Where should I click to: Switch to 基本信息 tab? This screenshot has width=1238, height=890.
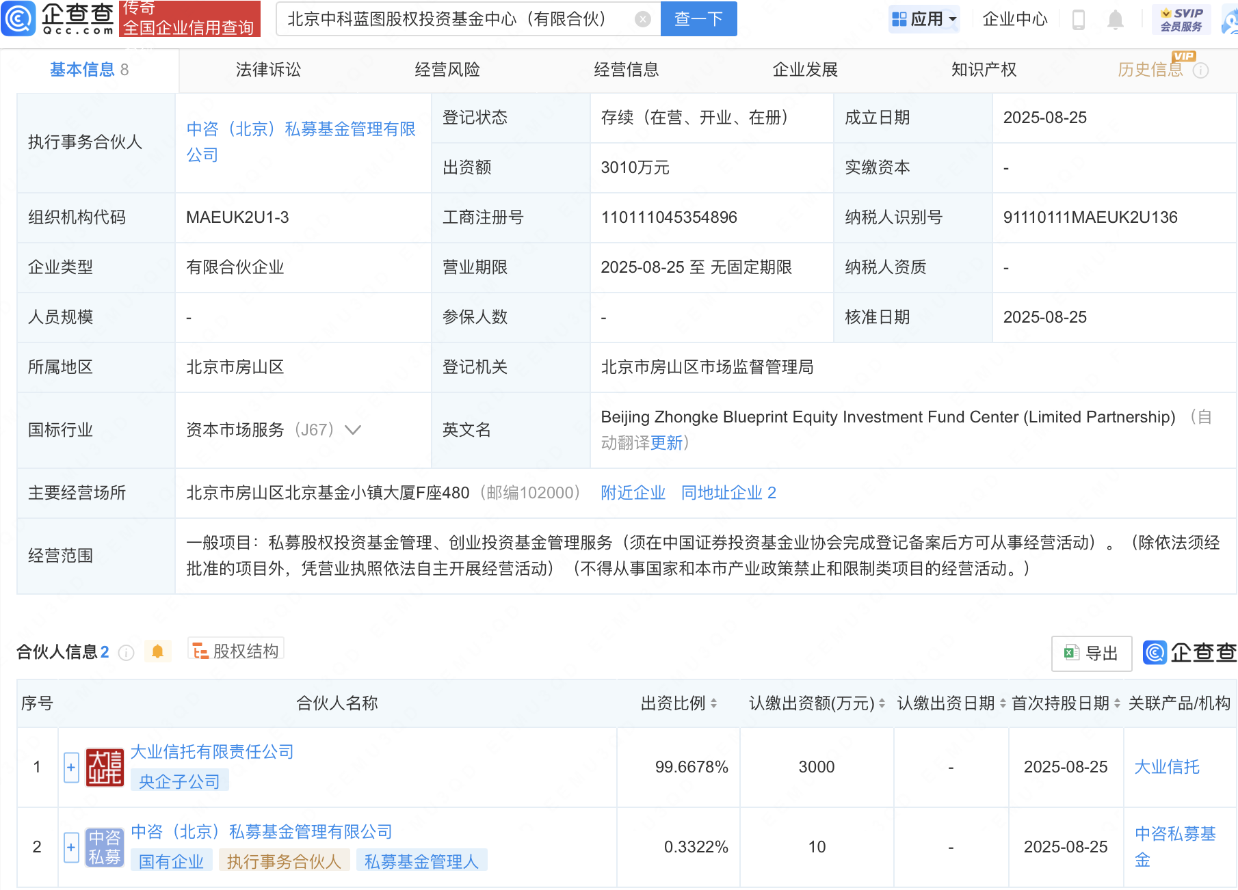coord(89,70)
